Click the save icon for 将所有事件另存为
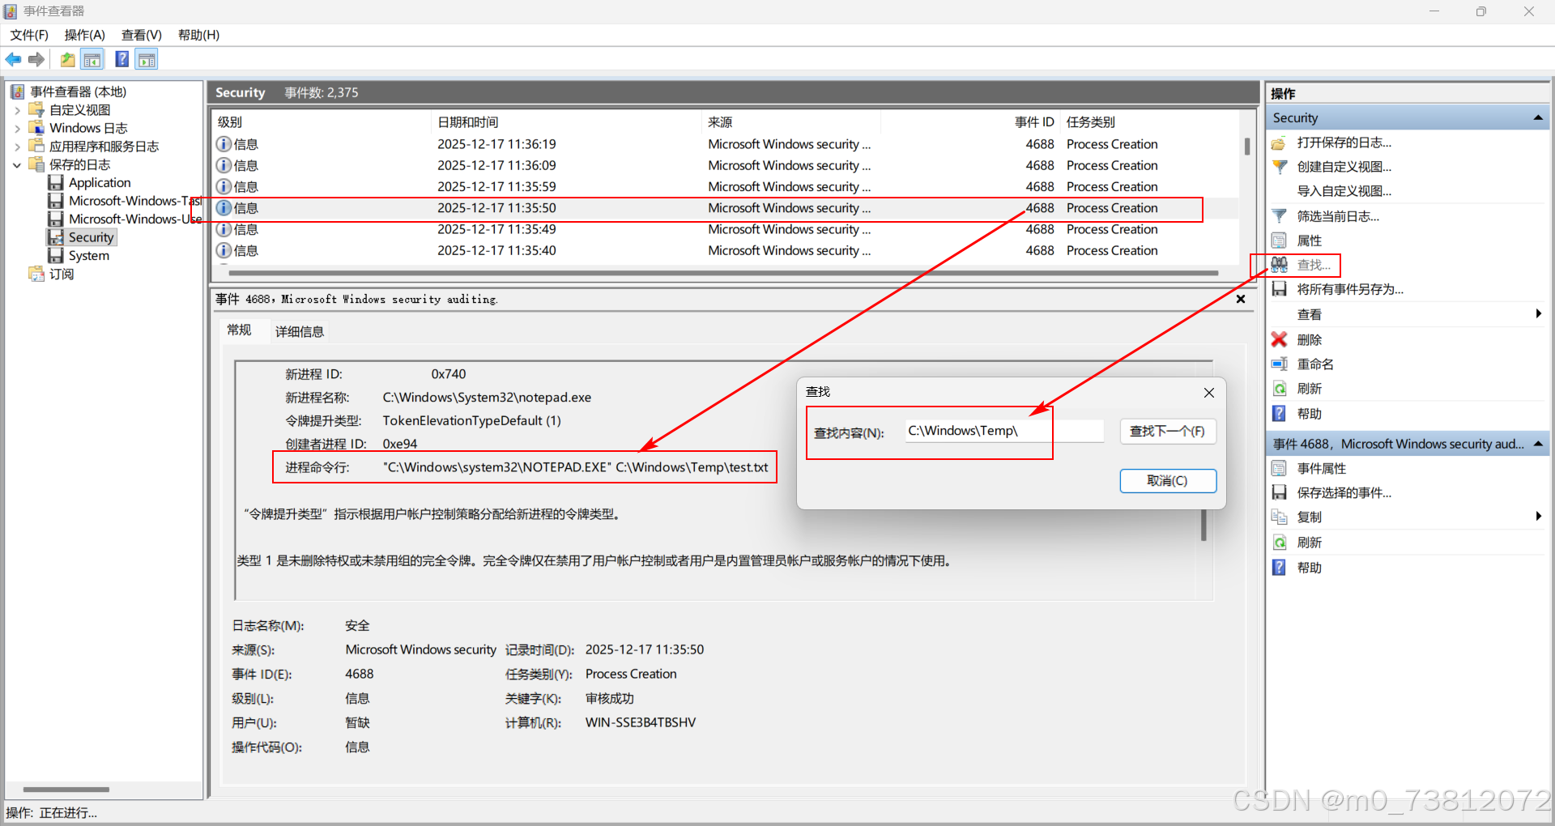This screenshot has width=1555, height=826. click(1279, 289)
